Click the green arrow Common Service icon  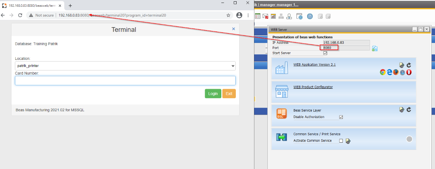point(281,137)
